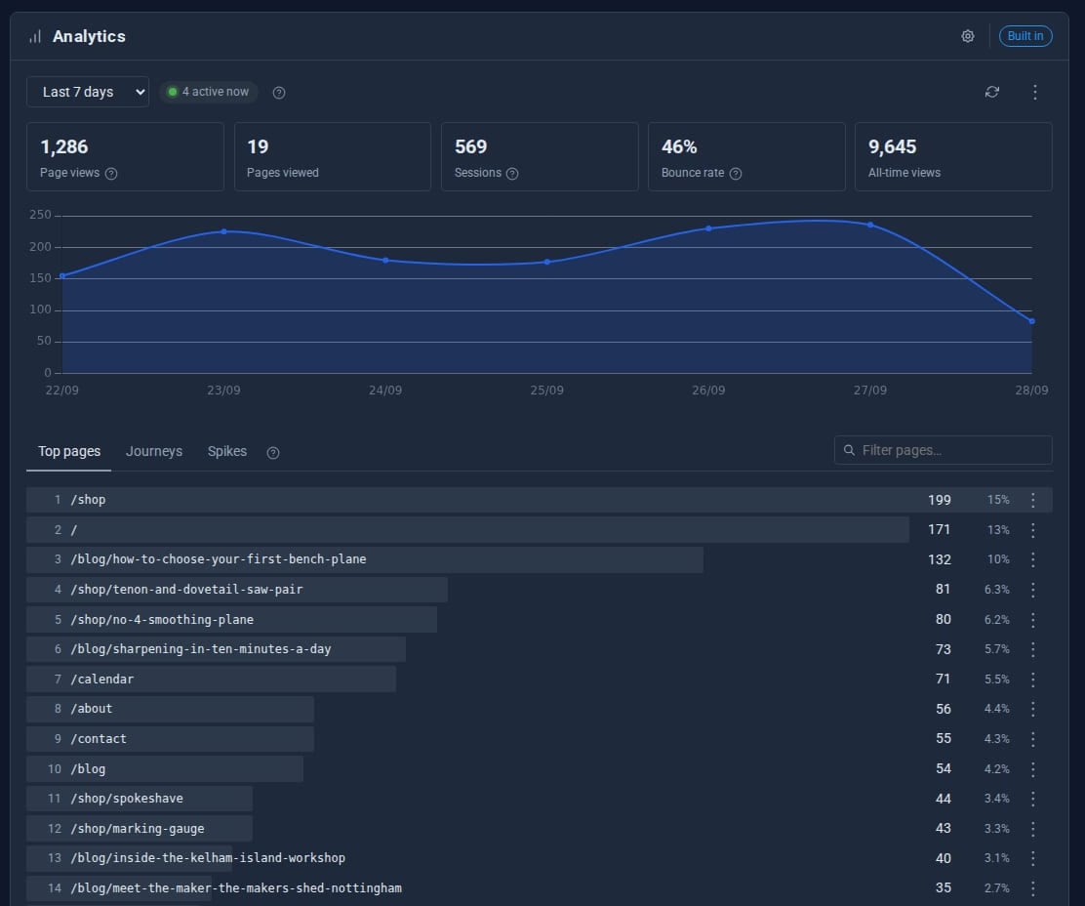This screenshot has width=1085, height=906.
Task: Click the 28/09 data point on chart
Action: pyautogui.click(x=1031, y=321)
